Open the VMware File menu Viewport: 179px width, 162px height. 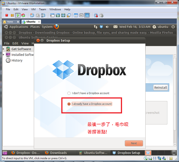[8, 9]
